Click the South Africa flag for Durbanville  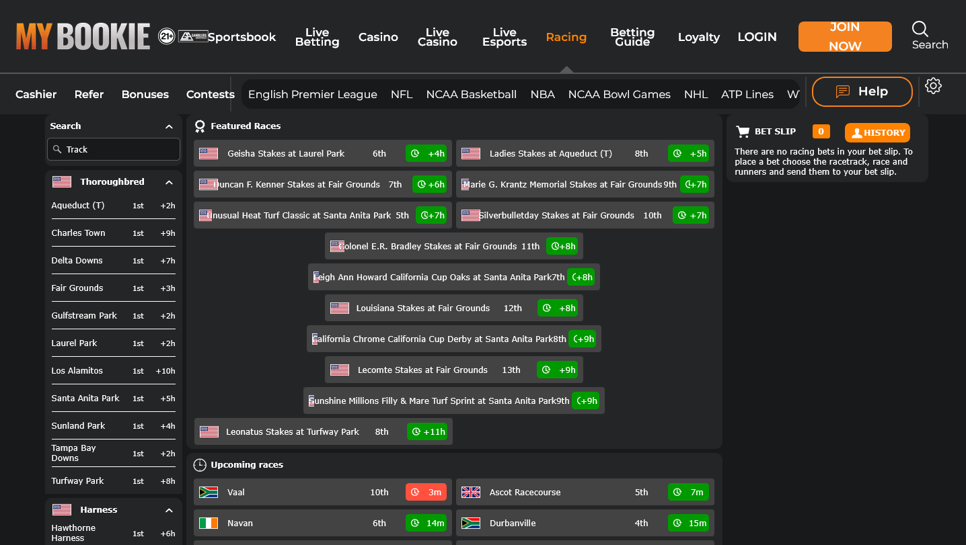[x=471, y=523]
